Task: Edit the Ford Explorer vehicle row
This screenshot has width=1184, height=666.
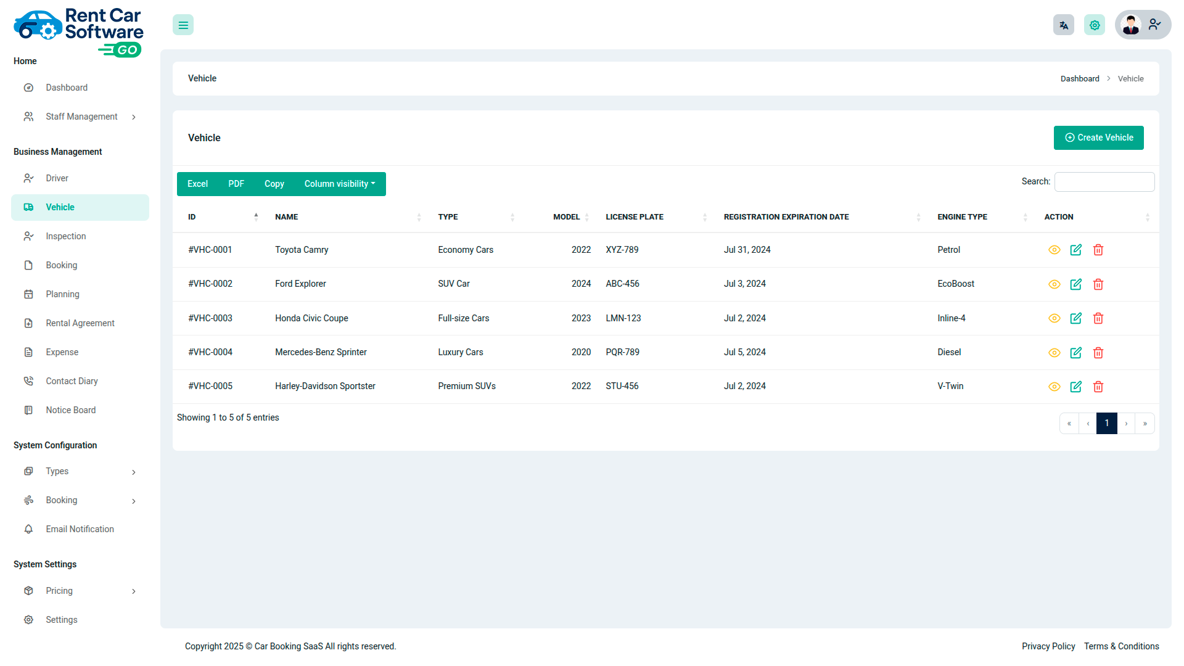Action: pos(1076,284)
